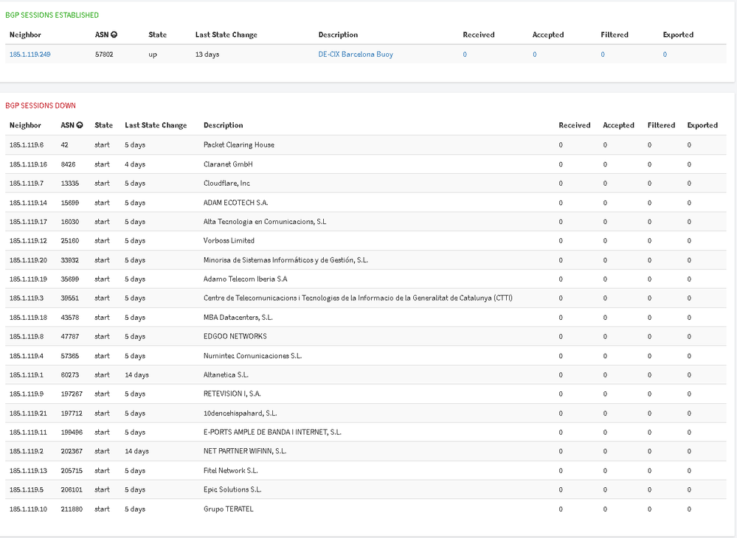
Task: Click Exported header in sessions down table
Action: click(702, 125)
